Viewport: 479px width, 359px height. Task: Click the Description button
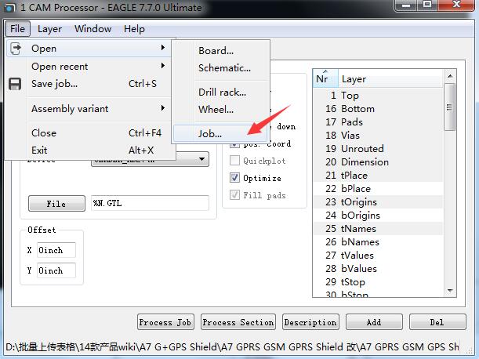point(310,322)
